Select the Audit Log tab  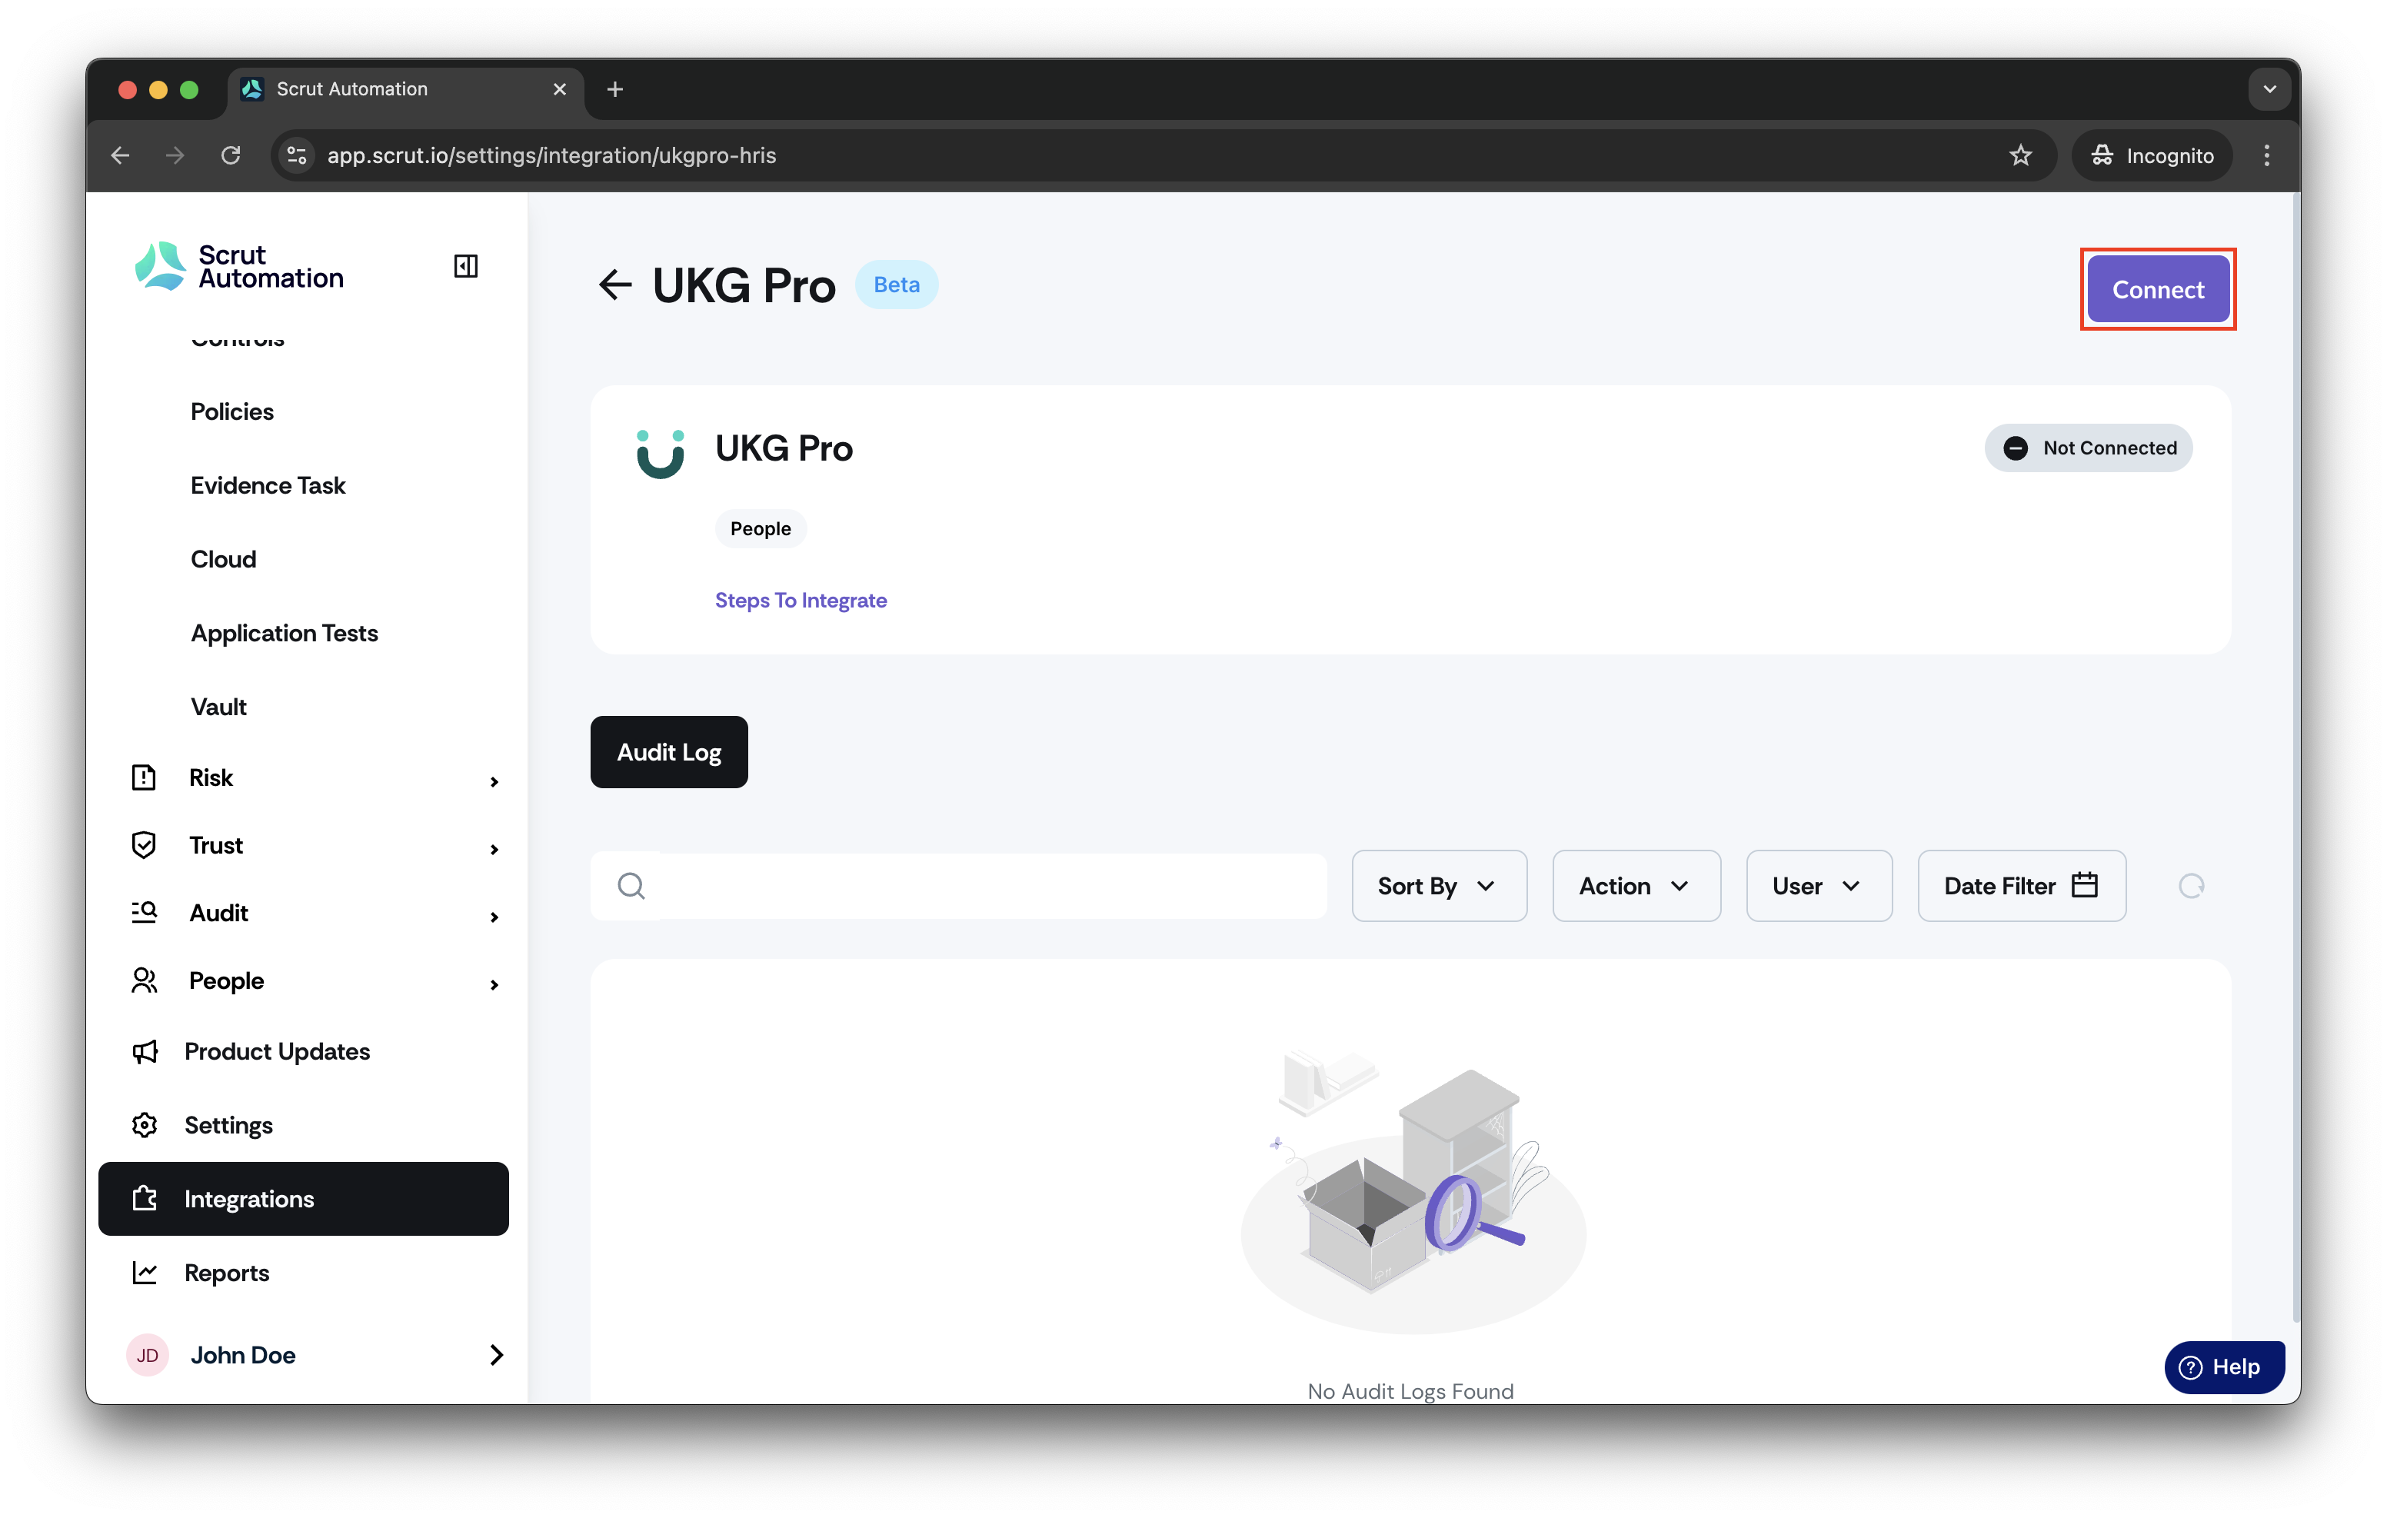tap(669, 751)
